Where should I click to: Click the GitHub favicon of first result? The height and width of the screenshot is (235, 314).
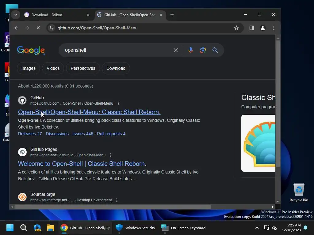[22, 100]
